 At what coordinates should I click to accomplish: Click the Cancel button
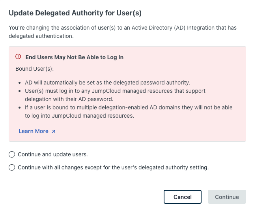coord(183,197)
